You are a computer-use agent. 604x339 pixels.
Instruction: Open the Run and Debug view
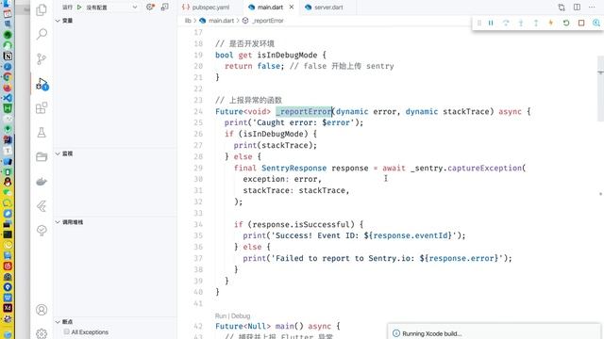[x=42, y=84]
